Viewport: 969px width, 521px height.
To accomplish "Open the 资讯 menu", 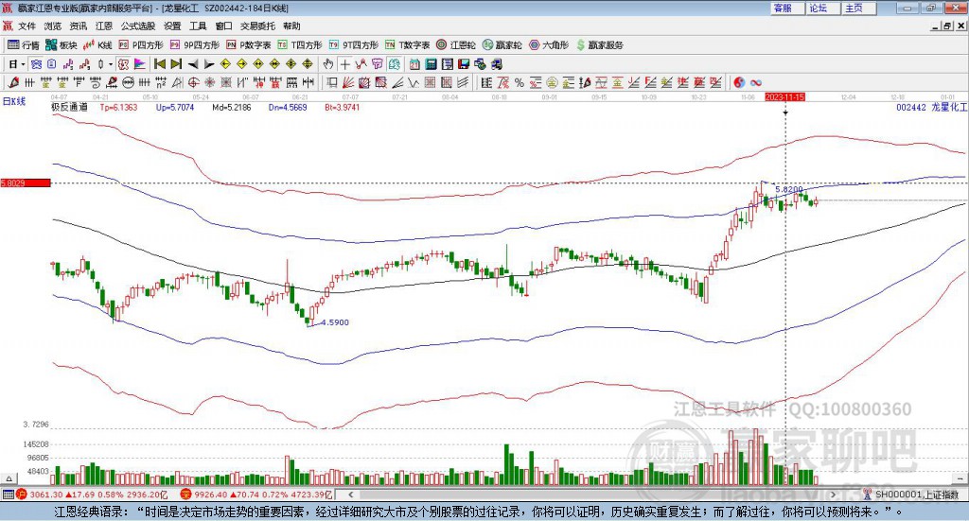I will click(79, 26).
